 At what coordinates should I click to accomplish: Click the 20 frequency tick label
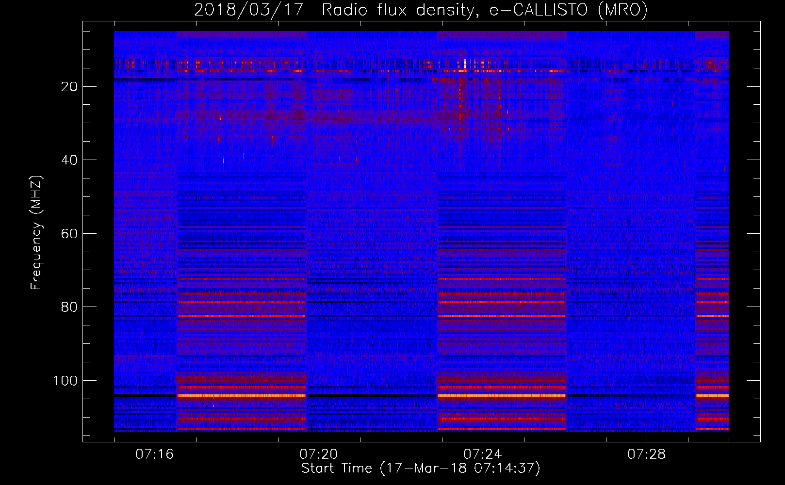tap(69, 87)
